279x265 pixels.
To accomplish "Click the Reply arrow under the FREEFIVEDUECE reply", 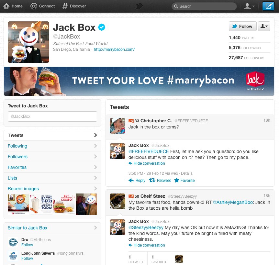I will [x=131, y=181].
